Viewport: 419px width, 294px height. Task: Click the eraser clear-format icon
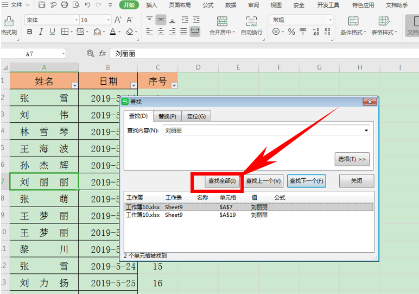pyautogui.click(x=130, y=32)
